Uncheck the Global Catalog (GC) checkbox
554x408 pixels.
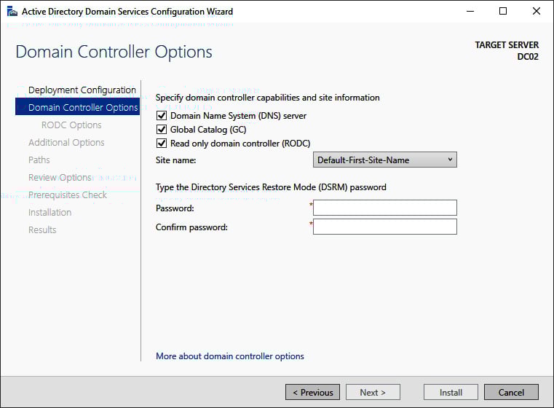[x=162, y=130]
